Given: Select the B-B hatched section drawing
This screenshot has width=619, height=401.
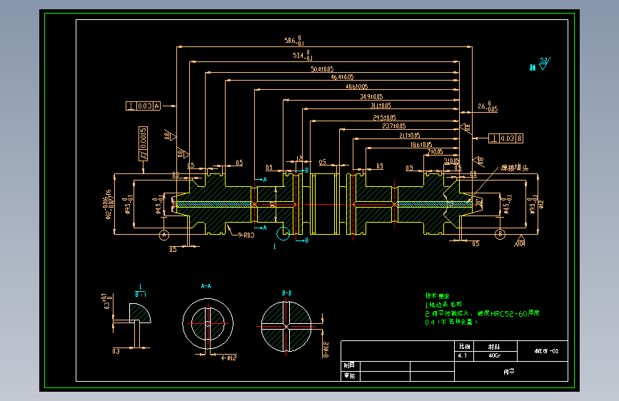Looking at the screenshot, I should pos(286,326).
